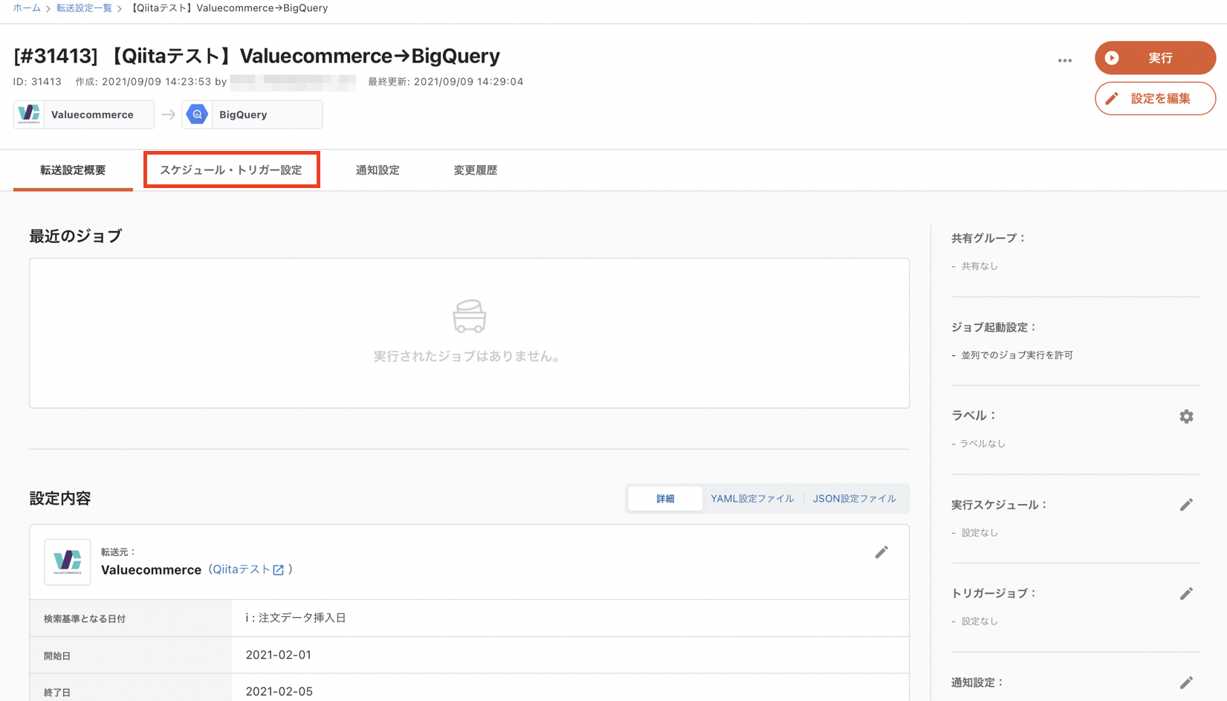Click the ID: 31413 text

tap(37, 82)
